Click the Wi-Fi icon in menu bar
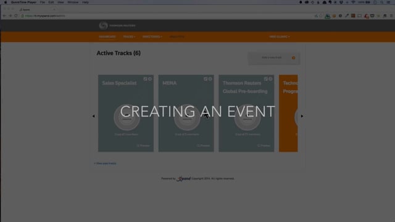The image size is (395, 222). 353,2
